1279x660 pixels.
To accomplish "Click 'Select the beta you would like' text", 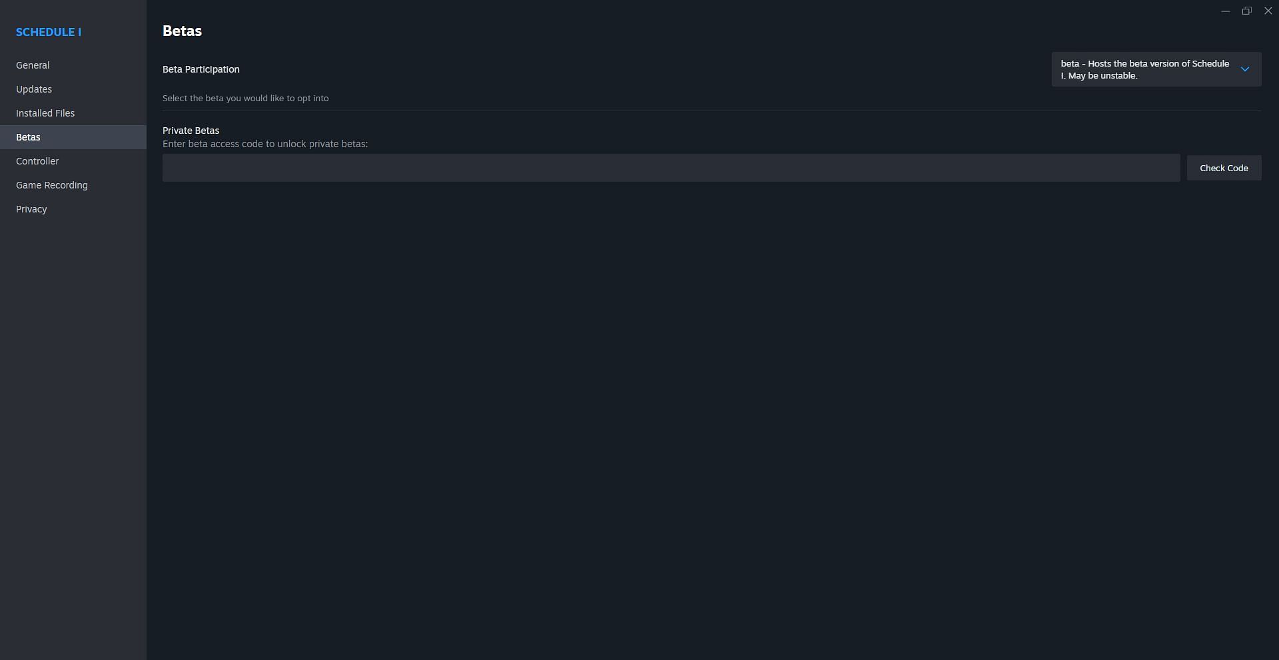I will [x=245, y=98].
